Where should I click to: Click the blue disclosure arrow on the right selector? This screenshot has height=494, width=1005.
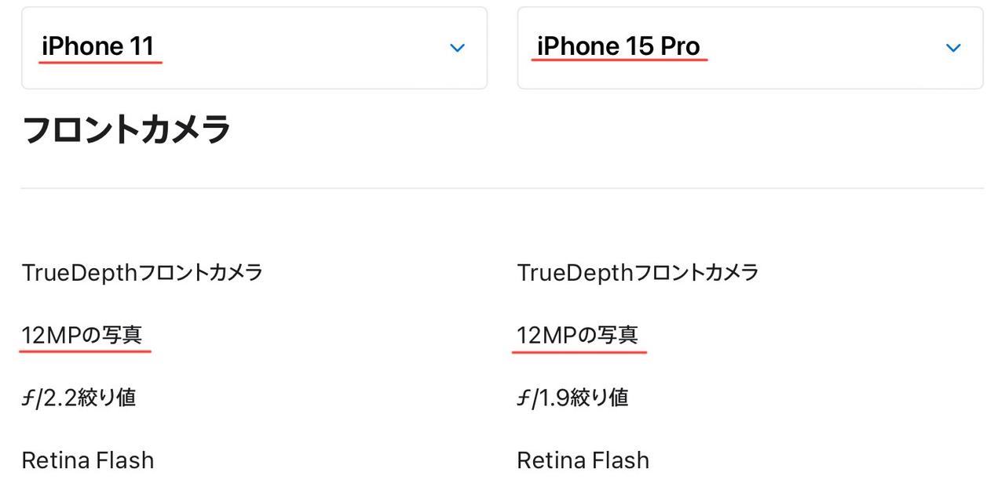point(952,47)
